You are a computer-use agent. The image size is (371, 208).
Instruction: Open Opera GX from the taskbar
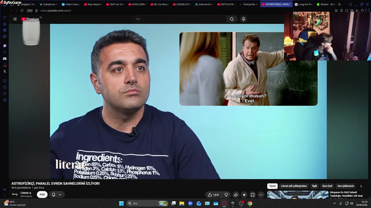224,203
